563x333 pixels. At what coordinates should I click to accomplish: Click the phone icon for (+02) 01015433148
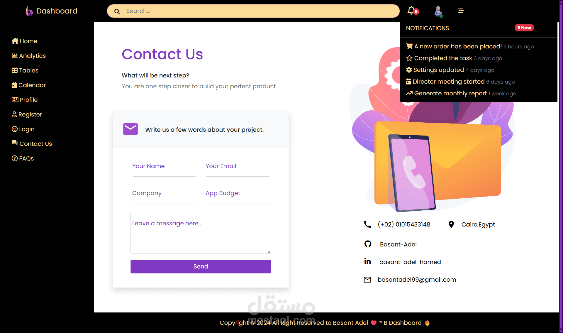point(367,224)
